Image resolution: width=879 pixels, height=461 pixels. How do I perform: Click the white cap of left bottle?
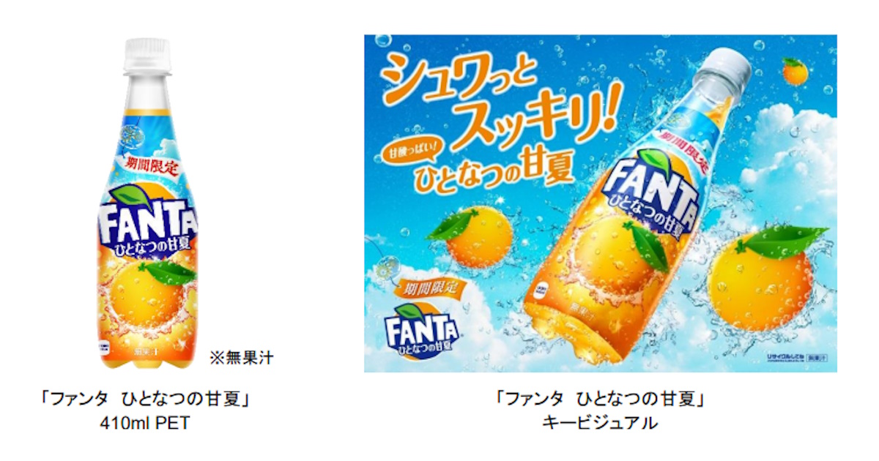[x=146, y=55]
